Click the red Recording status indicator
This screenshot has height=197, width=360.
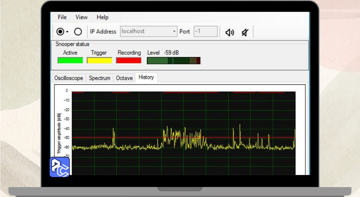click(x=129, y=61)
